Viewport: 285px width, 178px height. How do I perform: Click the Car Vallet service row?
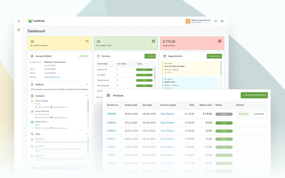pos(125,75)
